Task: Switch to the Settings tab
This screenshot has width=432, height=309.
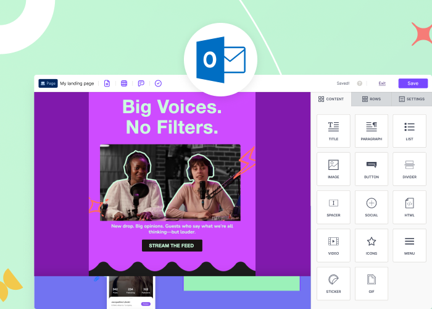Action: coord(412,99)
